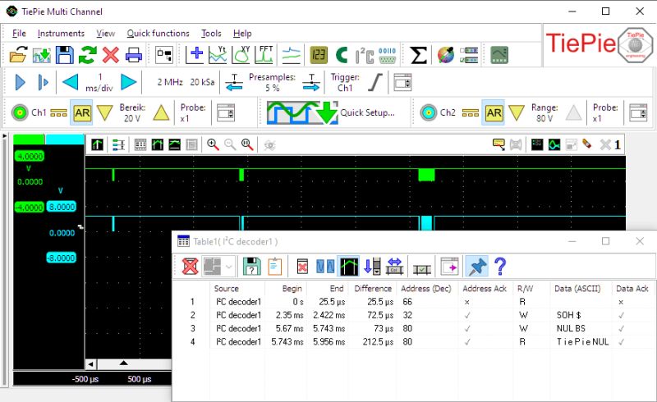Click the green Ch1 color bar
Screen dimensions: 657x402
pos(29,139)
